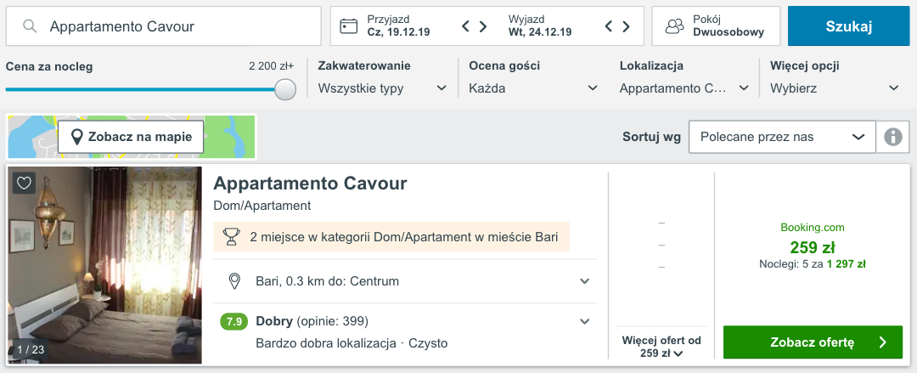Open the Lokalizacja dropdown
The width and height of the screenshot is (917, 373).
(684, 88)
